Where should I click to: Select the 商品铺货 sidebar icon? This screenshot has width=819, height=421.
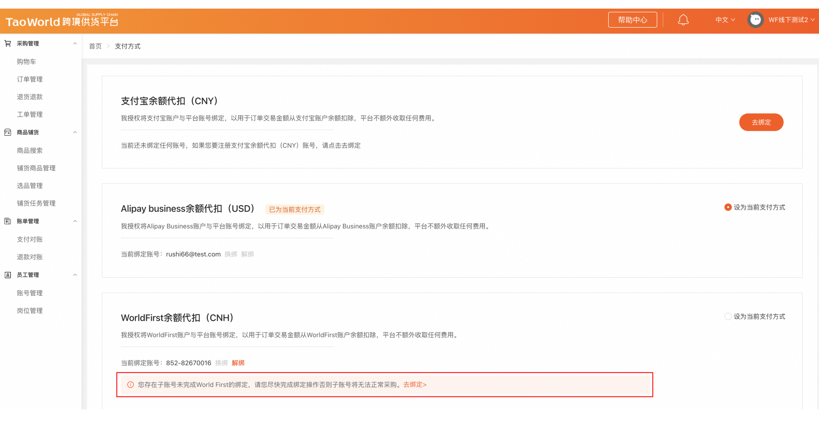8,132
